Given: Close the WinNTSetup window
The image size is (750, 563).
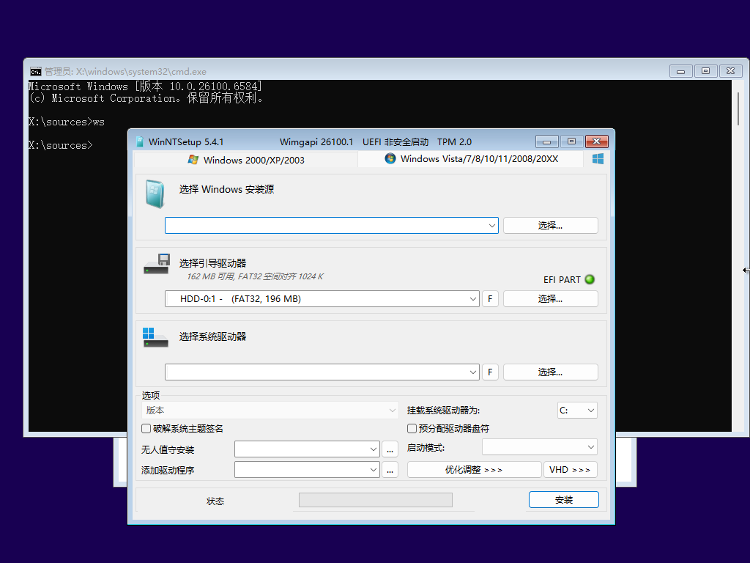Looking at the screenshot, I should pyautogui.click(x=596, y=141).
